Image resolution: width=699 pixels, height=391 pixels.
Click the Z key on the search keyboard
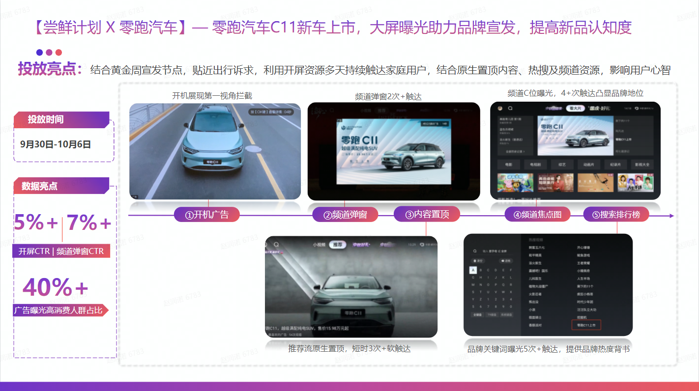click(481, 299)
